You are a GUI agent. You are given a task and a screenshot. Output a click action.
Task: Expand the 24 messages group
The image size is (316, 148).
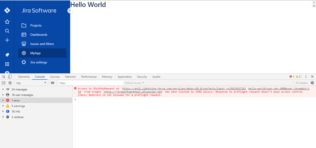pos(3,89)
